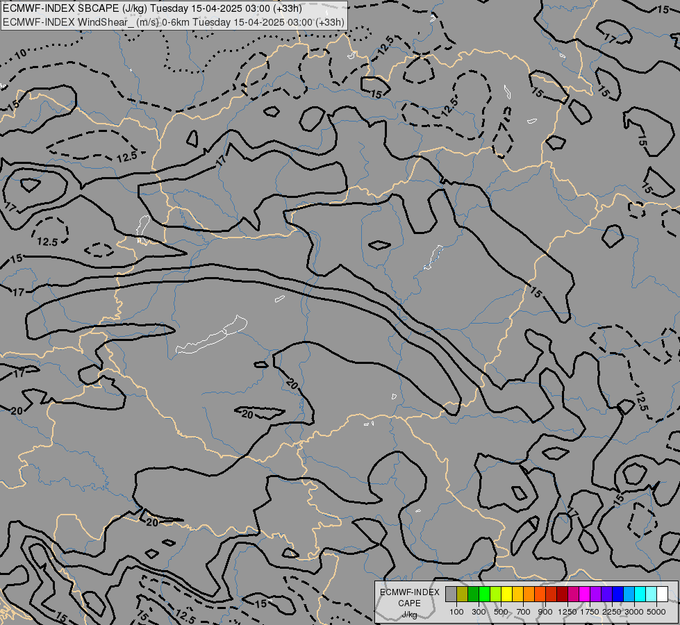Screen dimensions: 680x625
Task: Choose the lime yellow-green legend swatch
Action: click(496, 594)
